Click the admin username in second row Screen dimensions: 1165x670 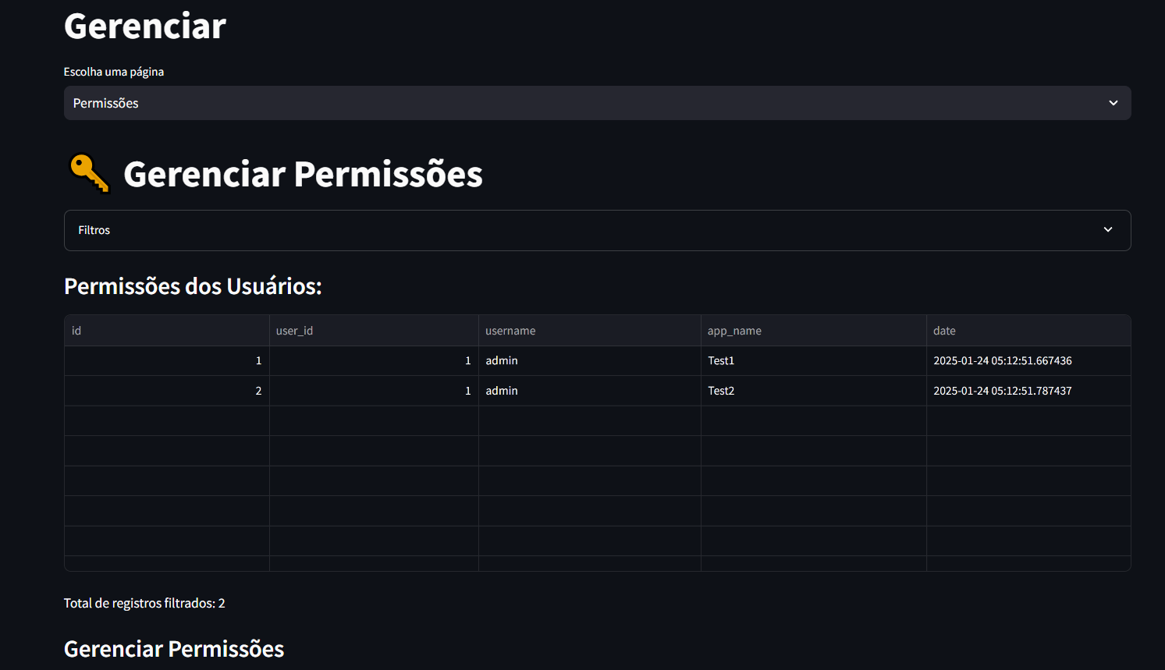click(502, 391)
